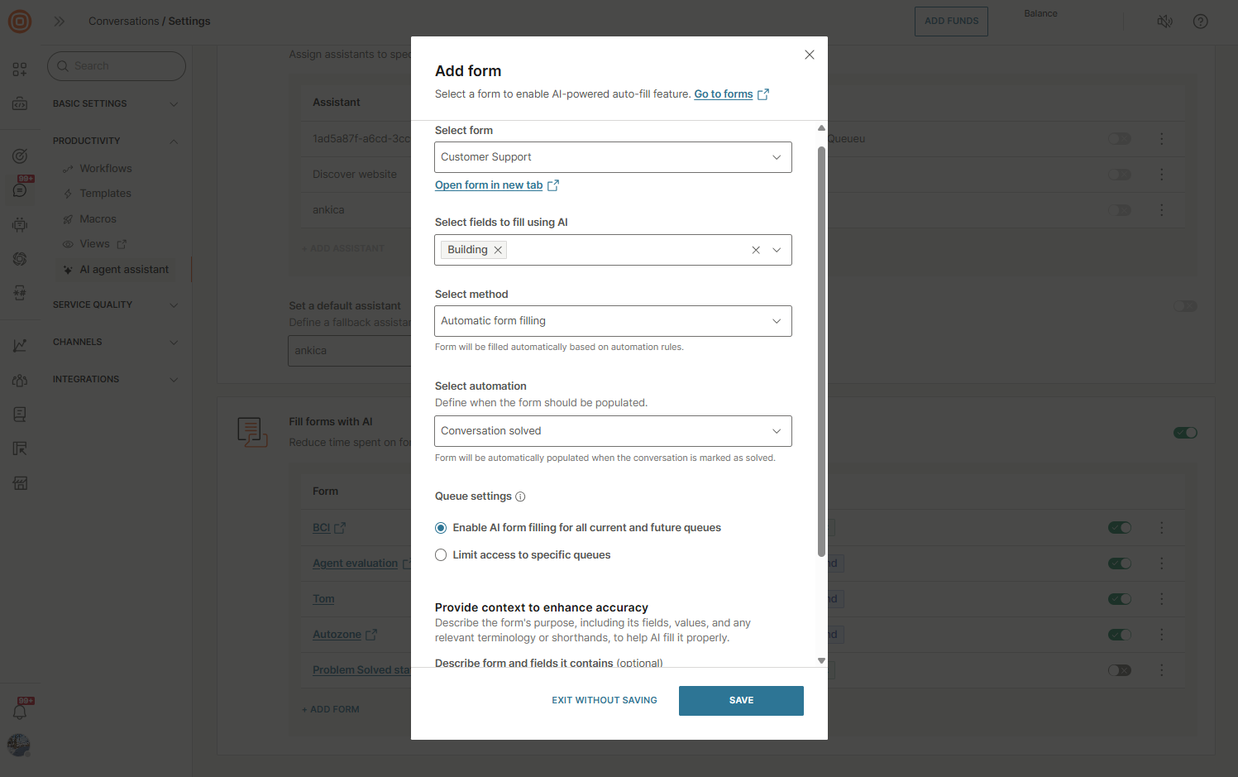Remove the Building field chip

pos(498,249)
